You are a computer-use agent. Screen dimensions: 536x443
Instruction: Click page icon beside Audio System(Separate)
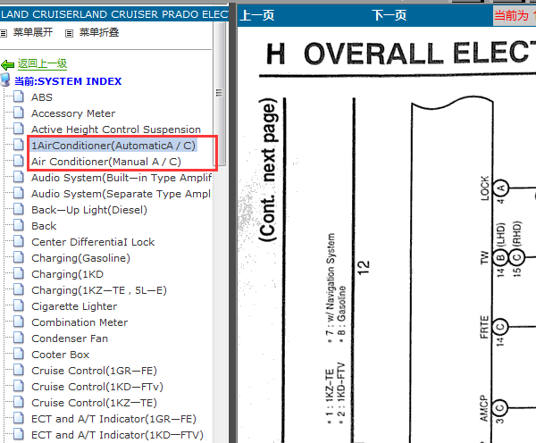19,193
